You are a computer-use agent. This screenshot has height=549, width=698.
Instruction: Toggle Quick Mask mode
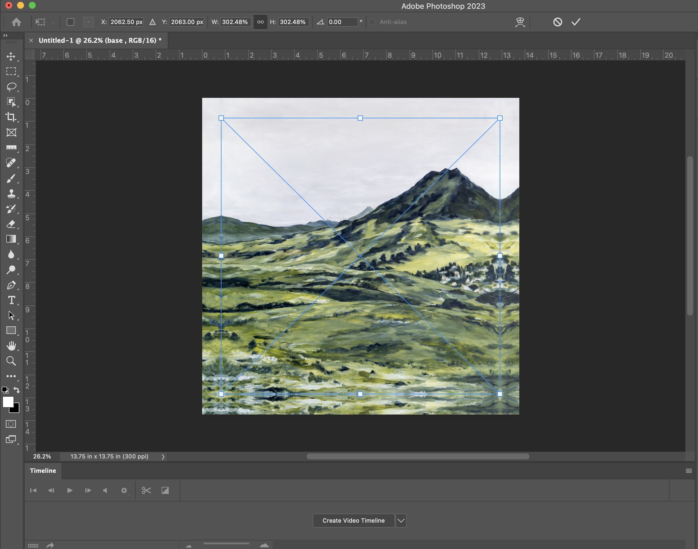(x=11, y=424)
